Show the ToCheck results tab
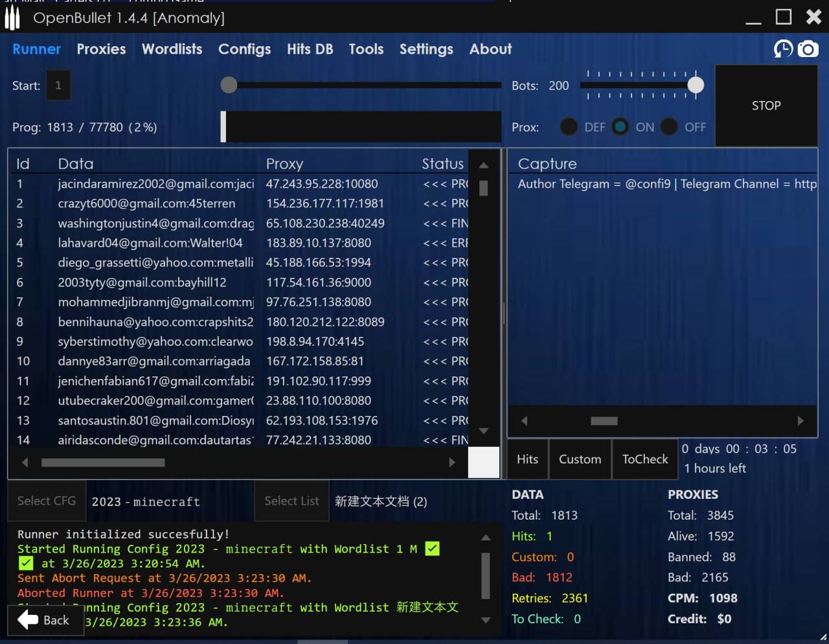 tap(644, 459)
